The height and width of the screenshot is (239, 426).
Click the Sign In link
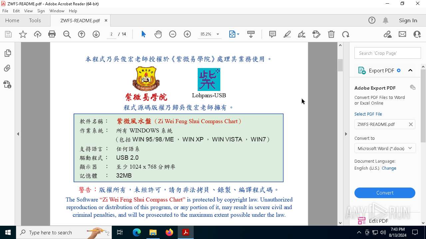(408, 21)
